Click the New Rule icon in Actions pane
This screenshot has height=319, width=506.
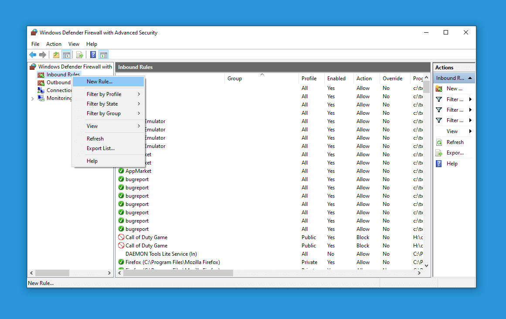439,89
